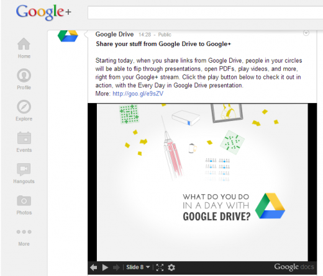The height and width of the screenshot is (276, 323).
Task: Focus the Google+ search box
Action: click(x=205, y=12)
